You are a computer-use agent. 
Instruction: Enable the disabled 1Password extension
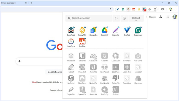[x=71, y=56]
